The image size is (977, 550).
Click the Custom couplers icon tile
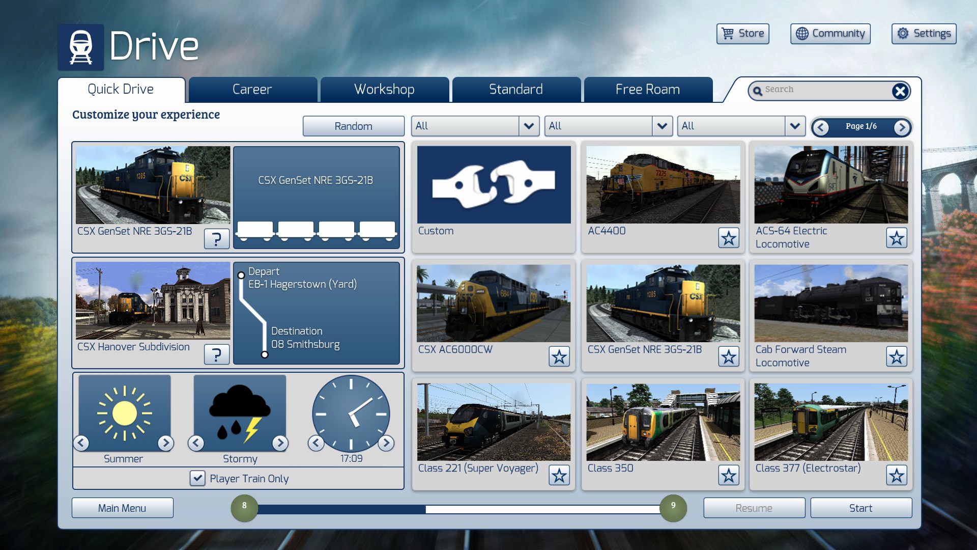(494, 185)
